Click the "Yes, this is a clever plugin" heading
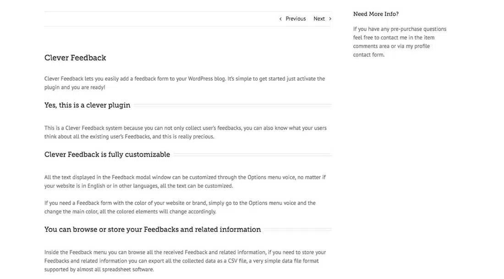504x279 pixels. [x=87, y=105]
